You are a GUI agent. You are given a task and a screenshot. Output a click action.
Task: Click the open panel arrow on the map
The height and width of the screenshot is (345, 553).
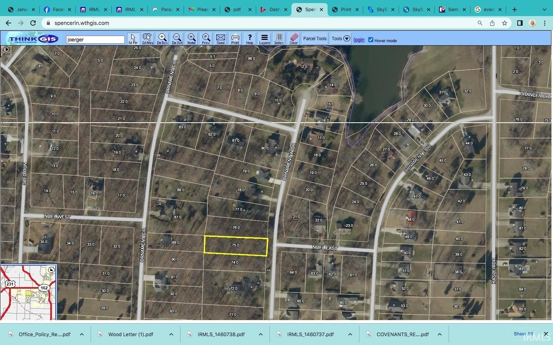(x=6, y=51)
